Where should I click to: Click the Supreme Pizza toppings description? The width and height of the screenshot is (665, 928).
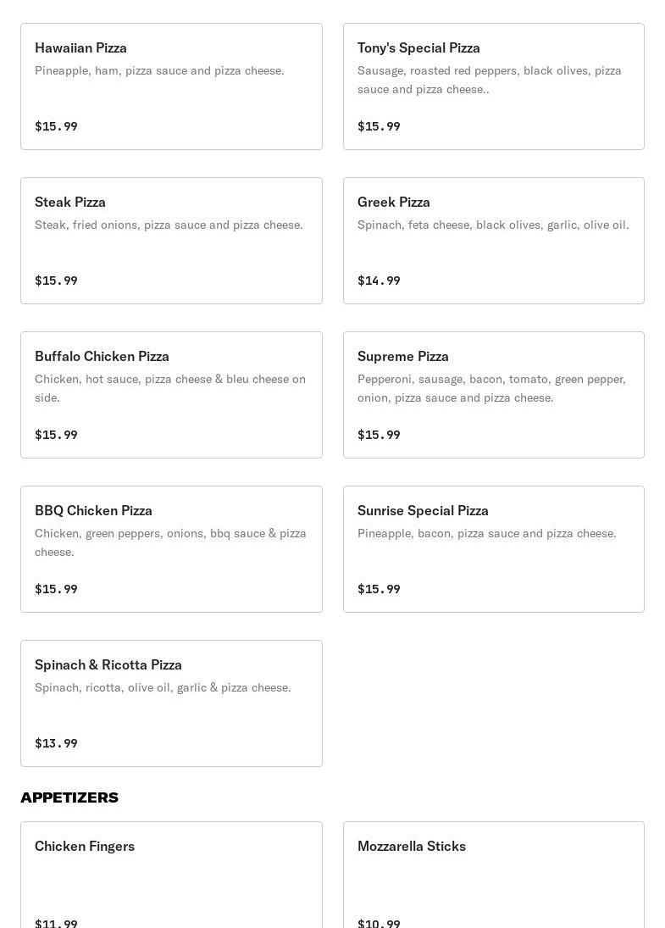click(491, 388)
